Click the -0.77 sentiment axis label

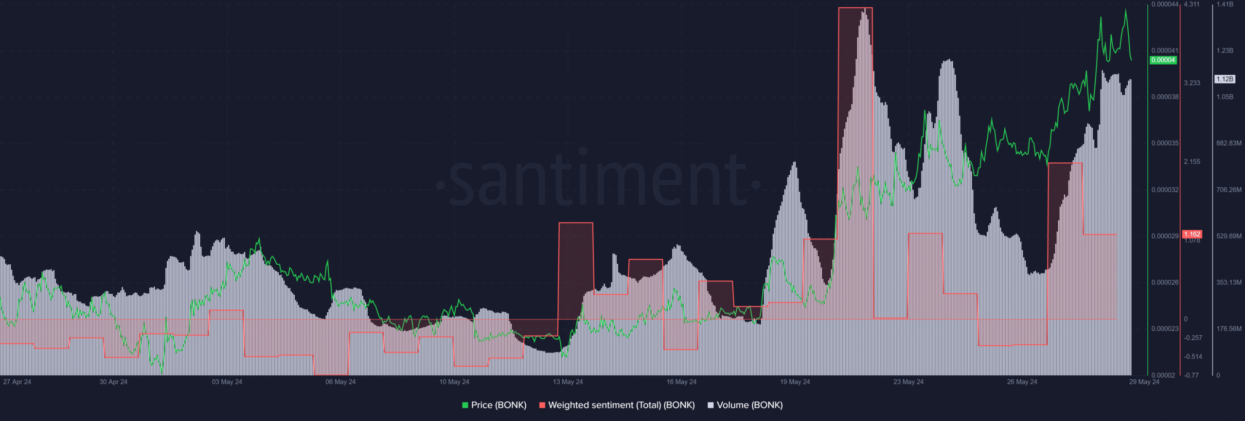coord(1192,375)
